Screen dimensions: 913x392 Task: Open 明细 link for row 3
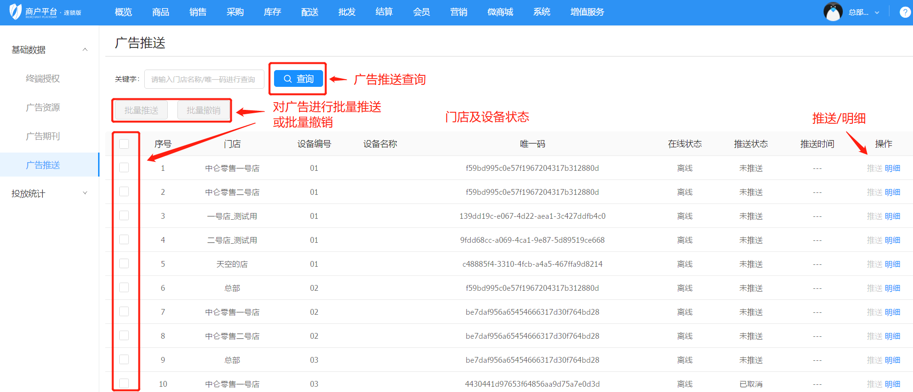pyautogui.click(x=892, y=216)
